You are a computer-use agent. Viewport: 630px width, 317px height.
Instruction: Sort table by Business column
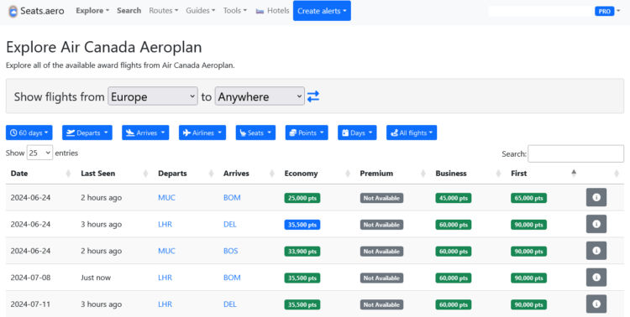468,174
